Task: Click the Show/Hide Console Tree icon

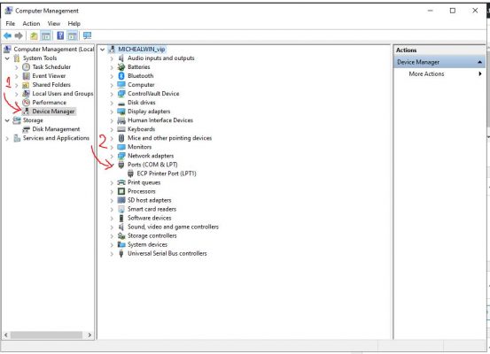Action: [46, 36]
